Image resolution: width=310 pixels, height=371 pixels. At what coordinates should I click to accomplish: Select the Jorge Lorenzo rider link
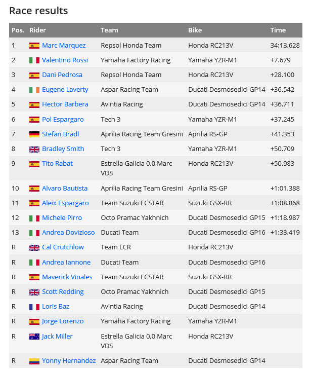pyautogui.click(x=63, y=321)
